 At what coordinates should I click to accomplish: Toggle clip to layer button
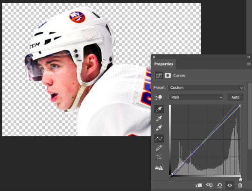coord(199,185)
